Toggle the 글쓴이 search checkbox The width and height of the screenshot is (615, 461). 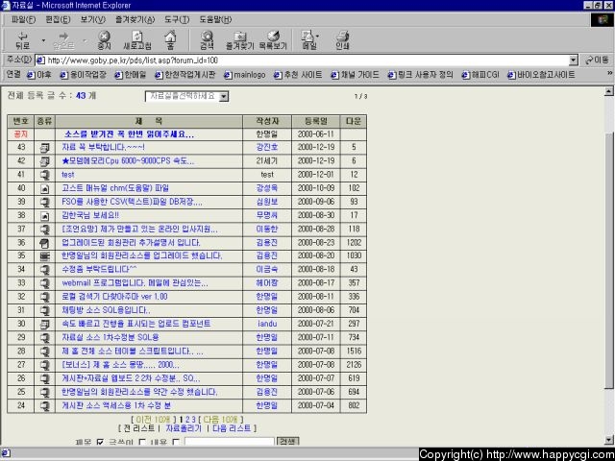[143, 442]
